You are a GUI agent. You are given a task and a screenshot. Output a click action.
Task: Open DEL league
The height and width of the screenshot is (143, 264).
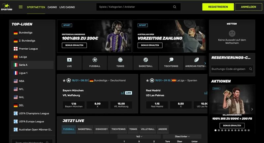pos(32,105)
